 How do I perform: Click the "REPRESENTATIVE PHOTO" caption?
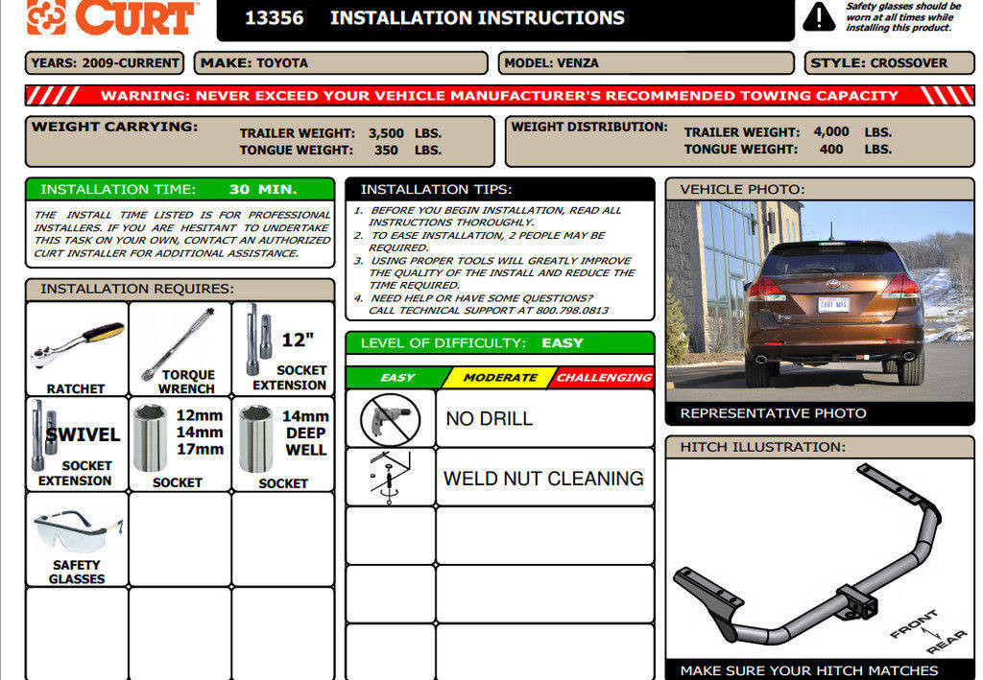773,413
